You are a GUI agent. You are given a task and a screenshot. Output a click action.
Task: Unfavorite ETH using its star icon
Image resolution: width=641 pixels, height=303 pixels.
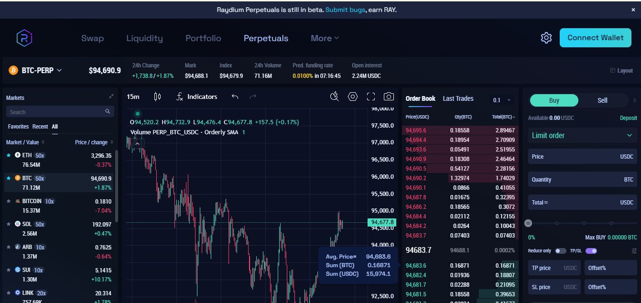[x=9, y=155]
